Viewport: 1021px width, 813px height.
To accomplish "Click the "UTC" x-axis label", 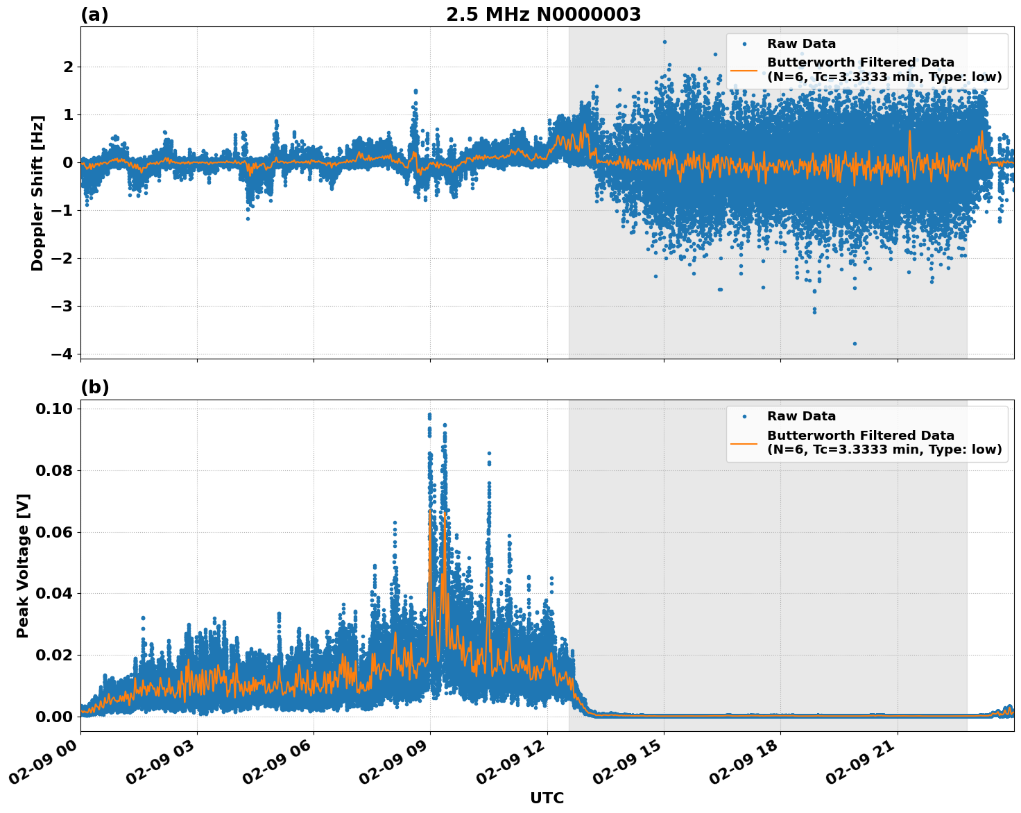I will click(547, 798).
